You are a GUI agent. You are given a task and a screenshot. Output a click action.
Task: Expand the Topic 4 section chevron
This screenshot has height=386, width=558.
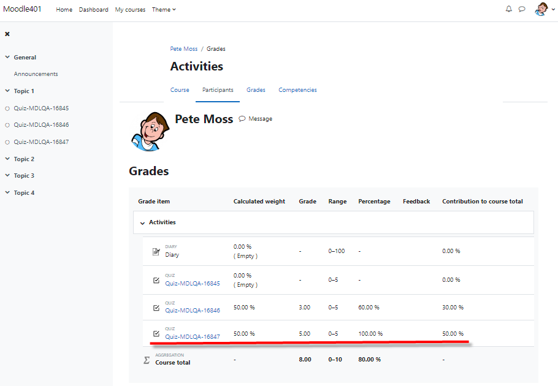(x=7, y=192)
